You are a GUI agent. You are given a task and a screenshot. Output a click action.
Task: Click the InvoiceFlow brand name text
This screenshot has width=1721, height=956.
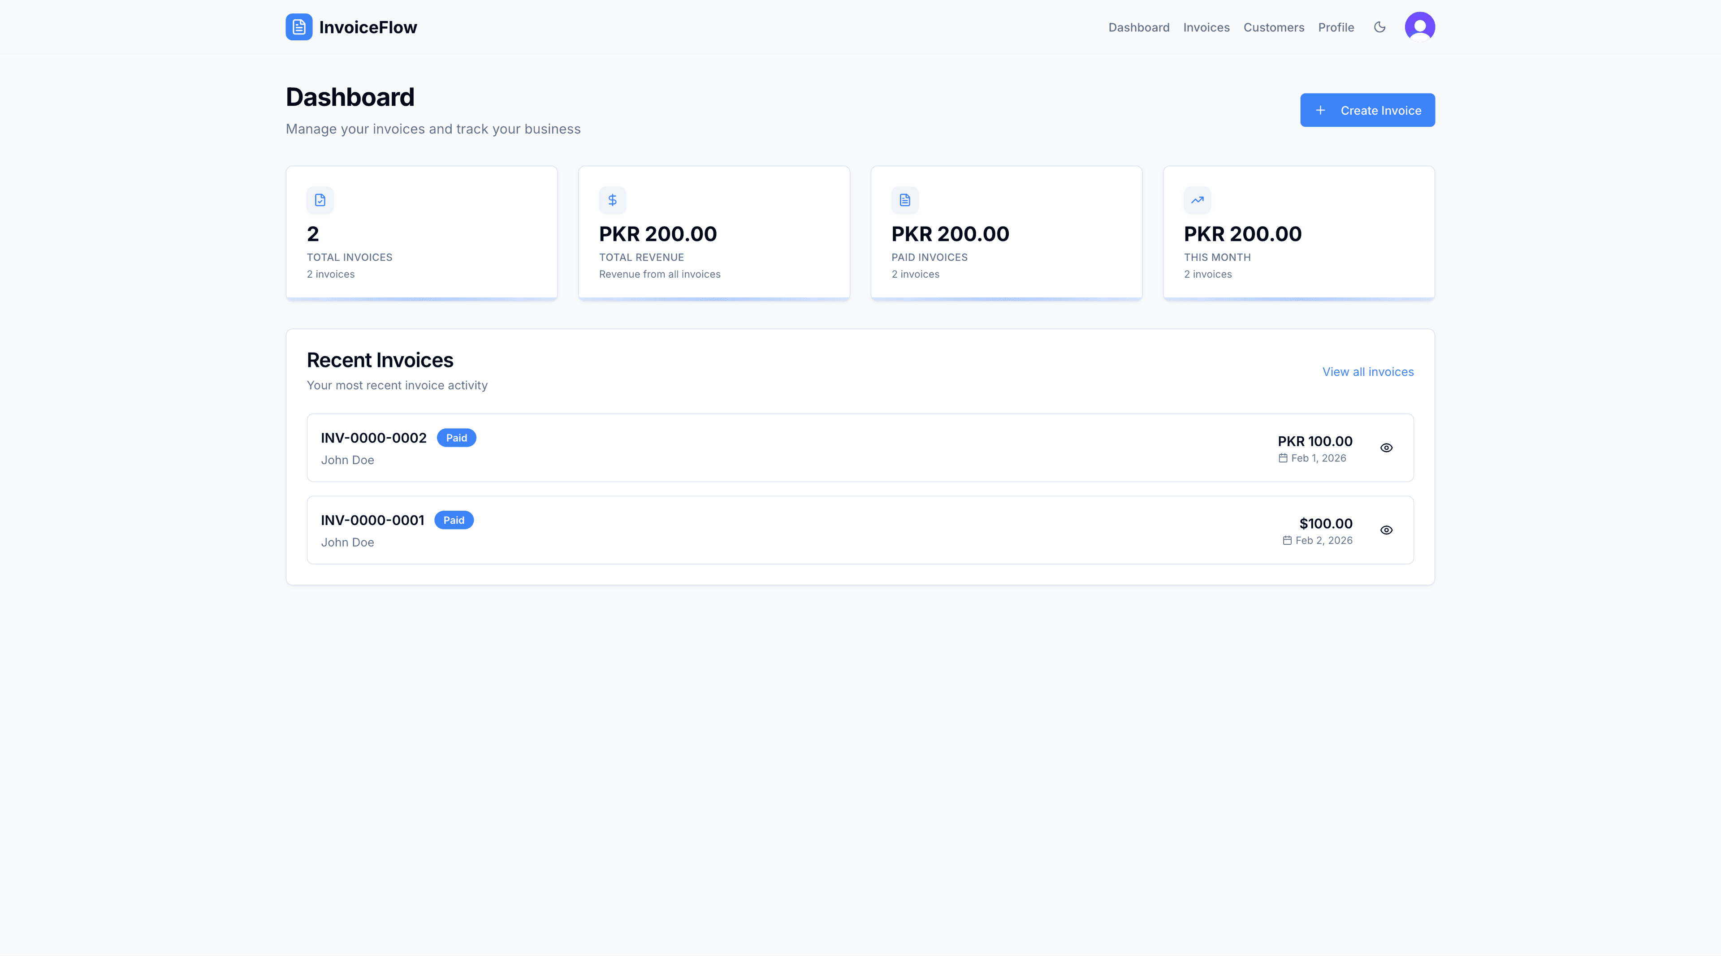[x=368, y=27]
